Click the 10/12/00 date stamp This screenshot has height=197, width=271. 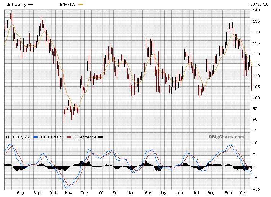coord(258,4)
